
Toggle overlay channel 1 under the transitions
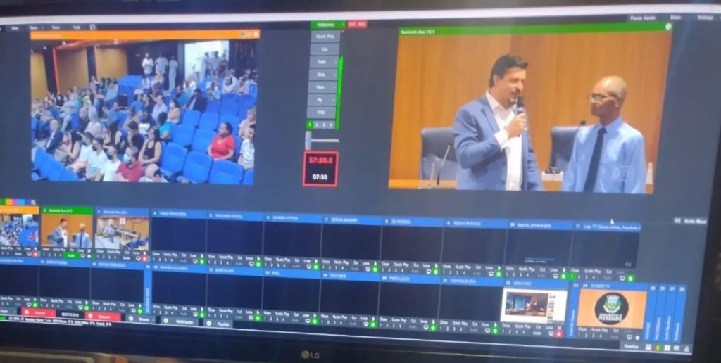pos(309,125)
